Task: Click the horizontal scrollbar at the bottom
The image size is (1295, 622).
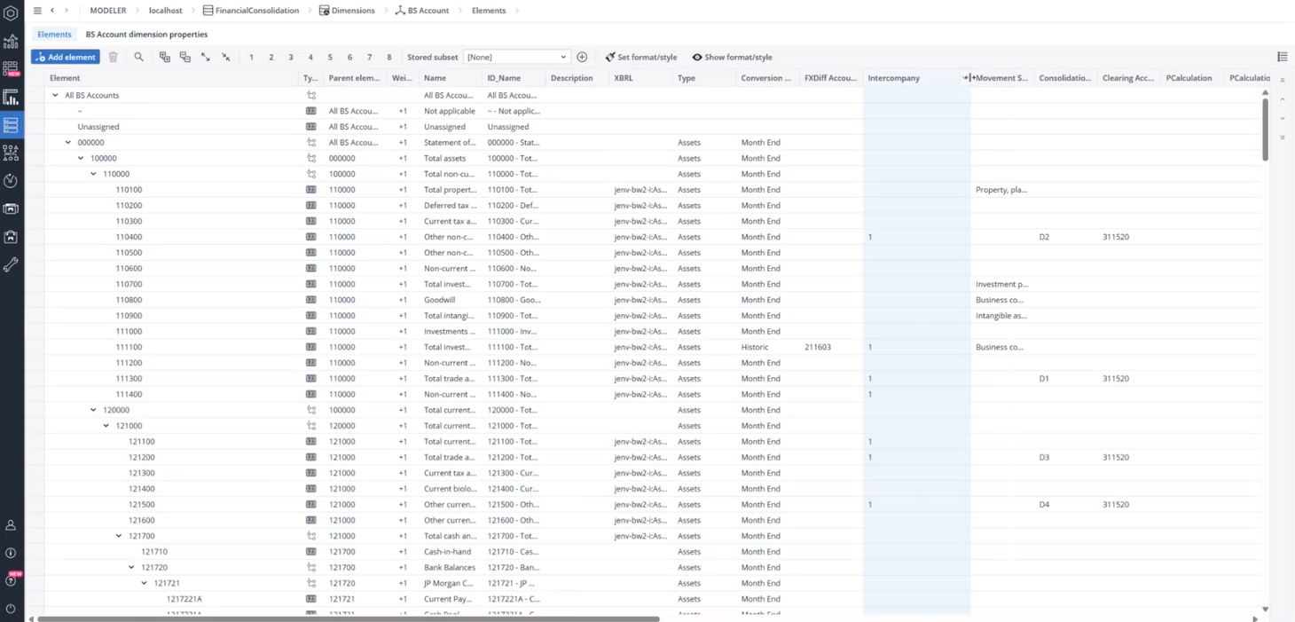Action: tap(348, 618)
